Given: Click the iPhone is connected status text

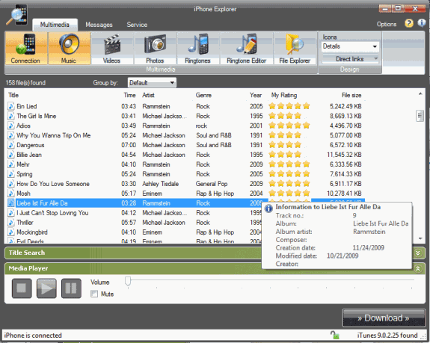Looking at the screenshot, I should (33, 335).
